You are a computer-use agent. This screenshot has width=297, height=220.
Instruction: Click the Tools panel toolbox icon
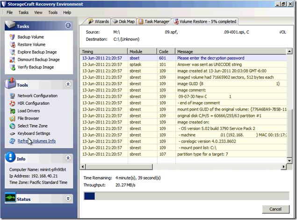tap(10, 83)
